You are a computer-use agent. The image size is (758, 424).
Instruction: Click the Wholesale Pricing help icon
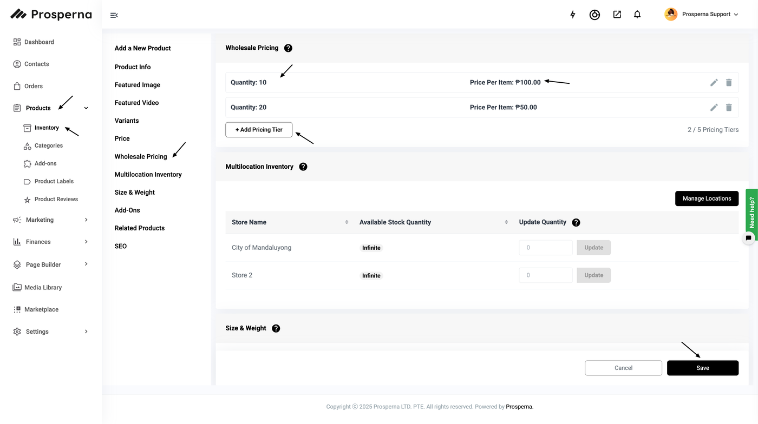288,48
